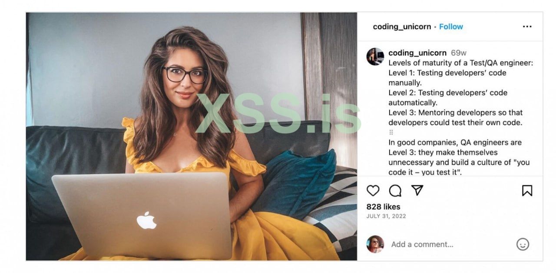Screen dimensions: 556x273
Task: Share the post using the paper plane icon
Action: point(417,190)
